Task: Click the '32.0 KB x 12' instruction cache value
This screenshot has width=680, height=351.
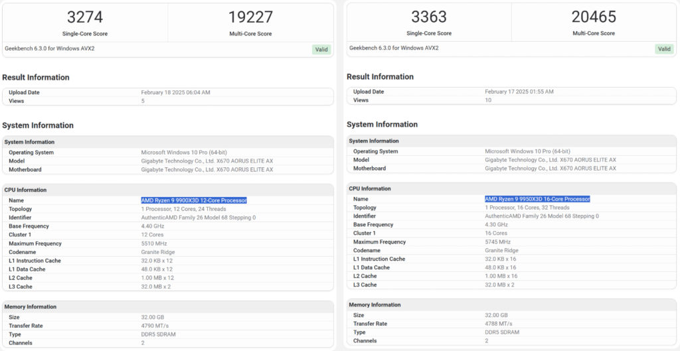Action: (157, 261)
